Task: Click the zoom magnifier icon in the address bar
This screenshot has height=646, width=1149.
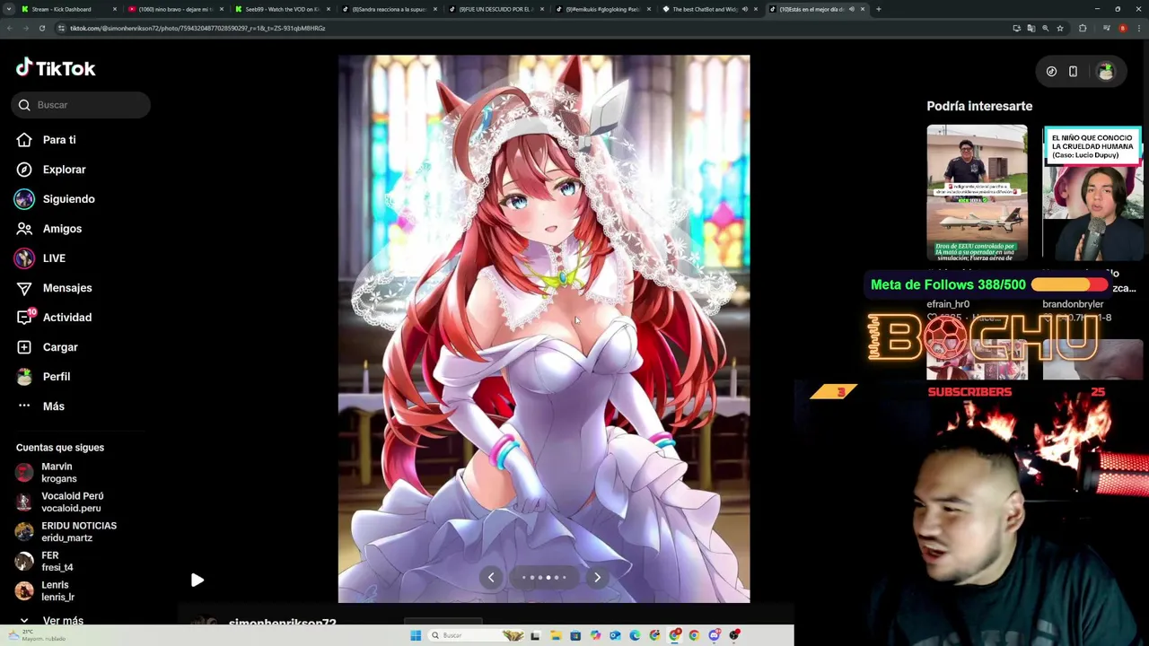Action: [1046, 28]
